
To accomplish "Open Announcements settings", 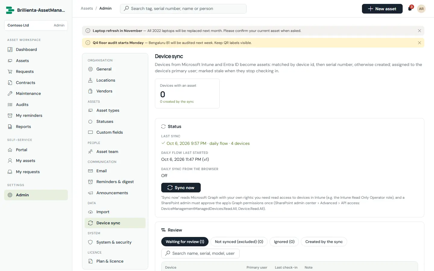I will click(x=115, y=193).
